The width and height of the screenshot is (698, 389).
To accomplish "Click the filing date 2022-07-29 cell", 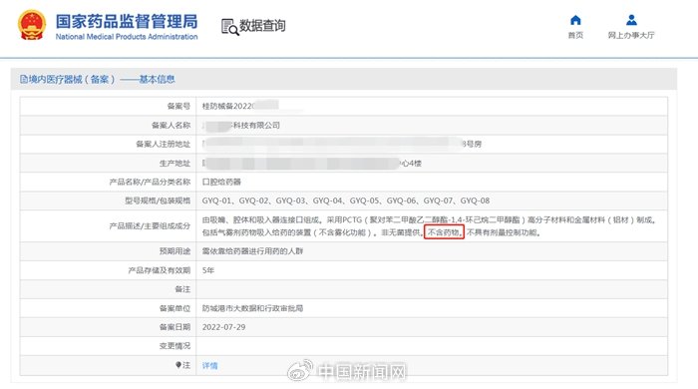I will (432, 327).
